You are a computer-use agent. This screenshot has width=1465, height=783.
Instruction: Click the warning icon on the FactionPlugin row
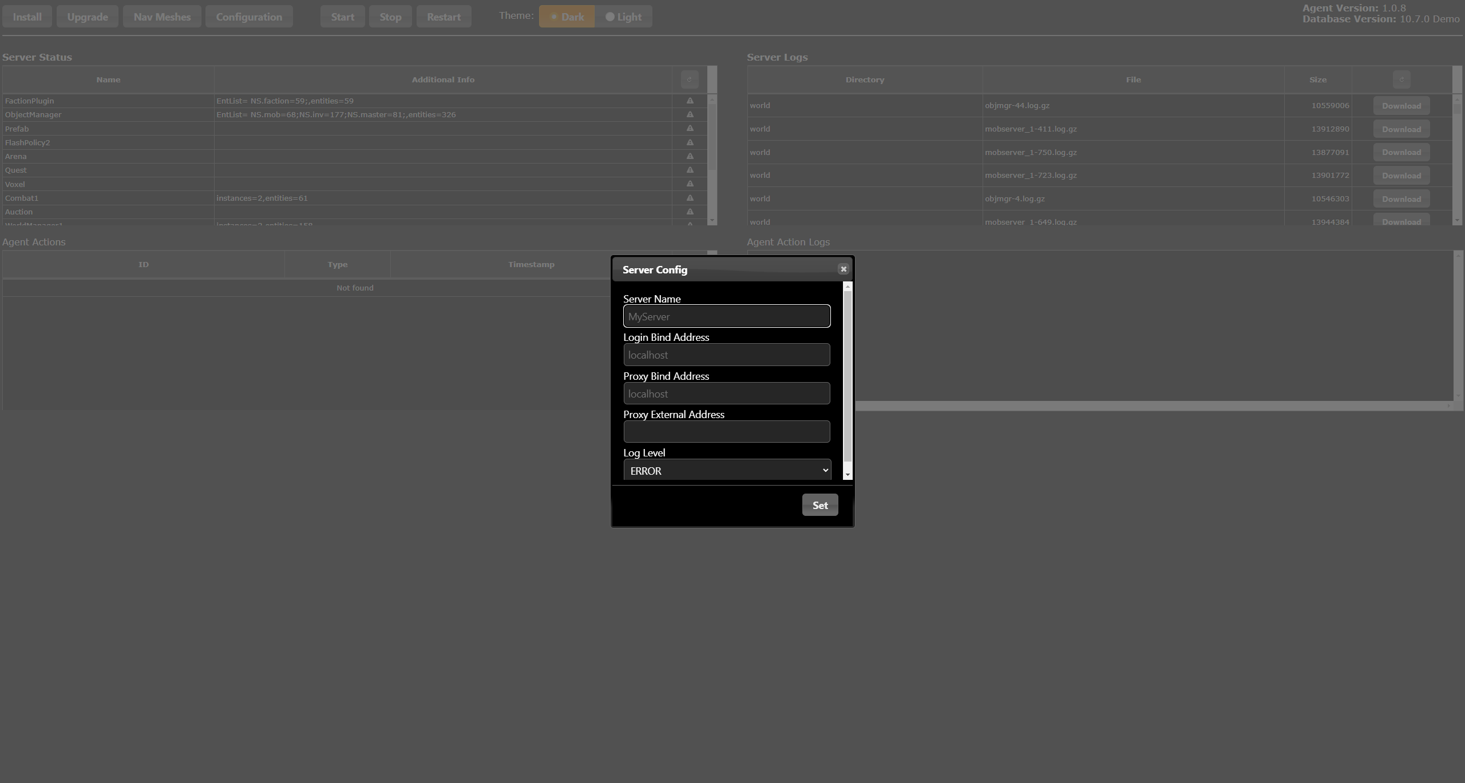(x=690, y=101)
